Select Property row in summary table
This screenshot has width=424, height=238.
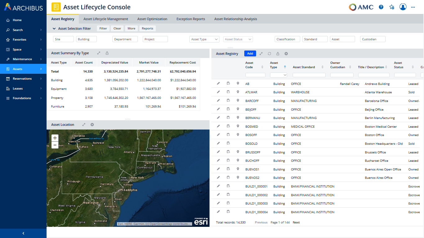[x=123, y=98]
